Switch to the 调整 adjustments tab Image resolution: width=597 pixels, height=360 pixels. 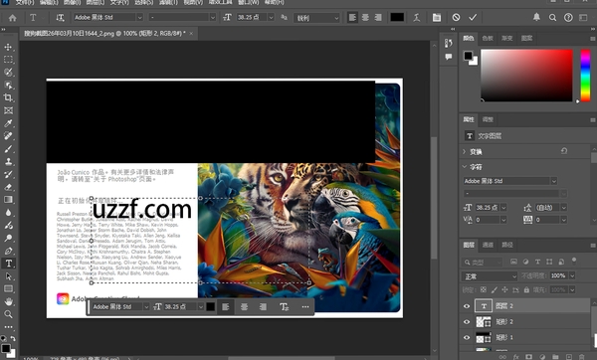pos(488,119)
